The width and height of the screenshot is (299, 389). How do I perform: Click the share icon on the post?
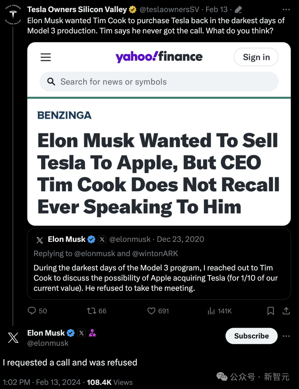[x=286, y=311]
